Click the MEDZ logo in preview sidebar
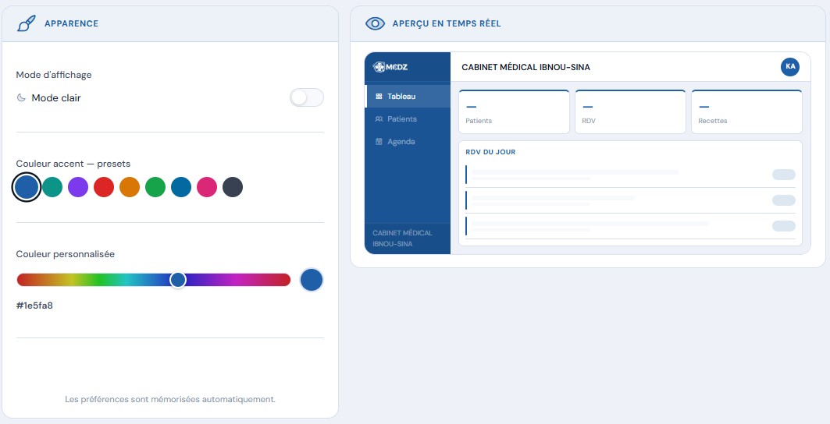The image size is (830, 424). click(390, 67)
